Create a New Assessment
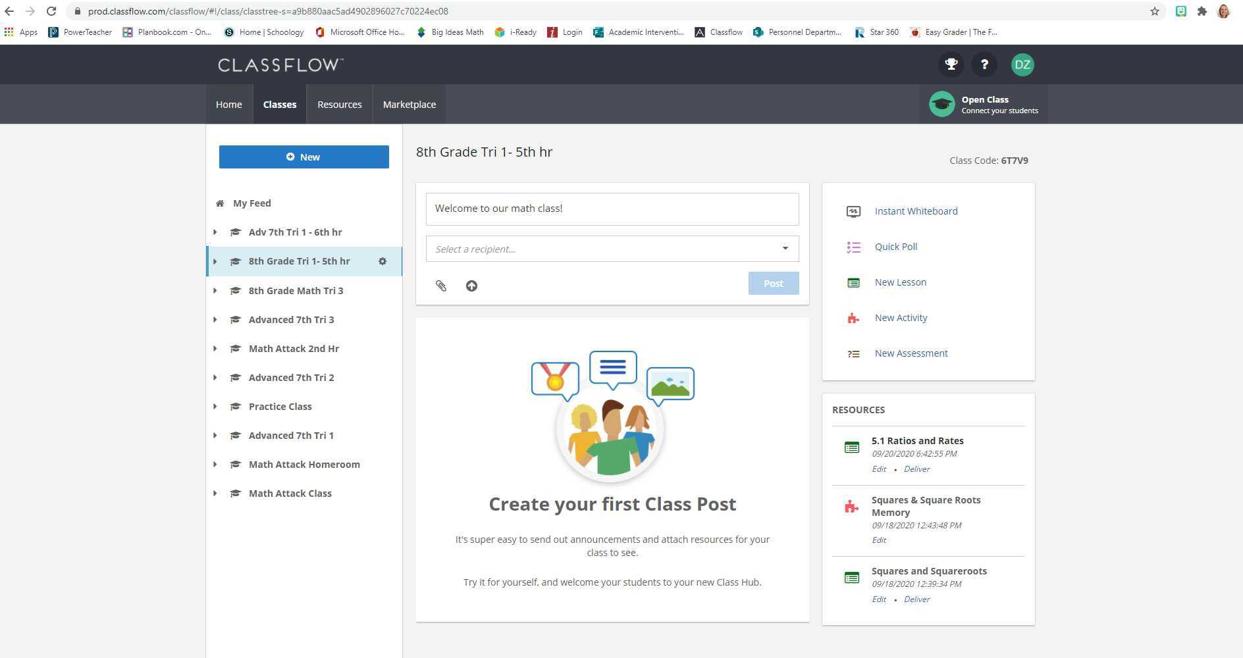This screenshot has height=658, width=1243. [911, 353]
